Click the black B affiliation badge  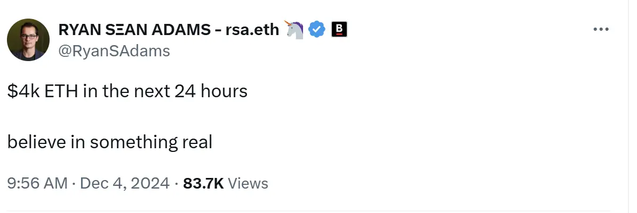coord(339,30)
